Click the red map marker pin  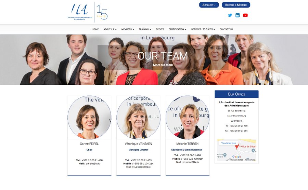click(x=237, y=146)
